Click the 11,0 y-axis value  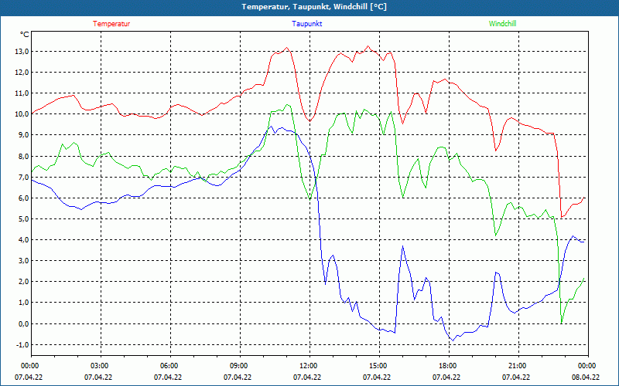click(x=22, y=93)
